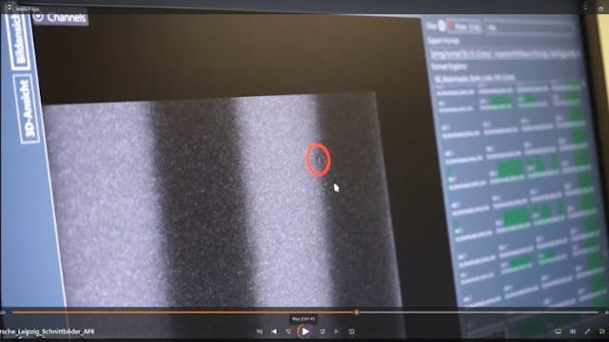The height and width of the screenshot is (342, 609).
Task: Expand the Channels panel in the video
Action: pos(60,18)
